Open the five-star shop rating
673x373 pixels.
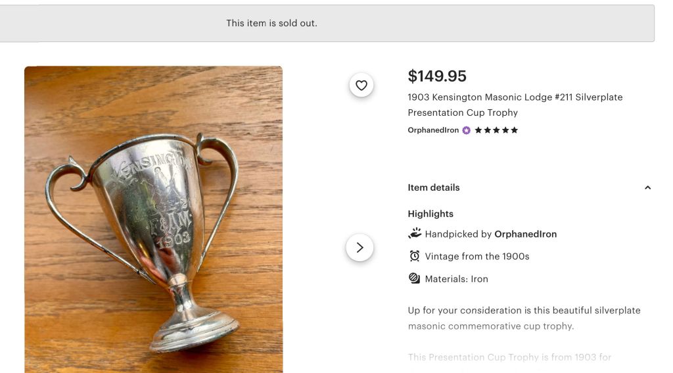point(496,130)
